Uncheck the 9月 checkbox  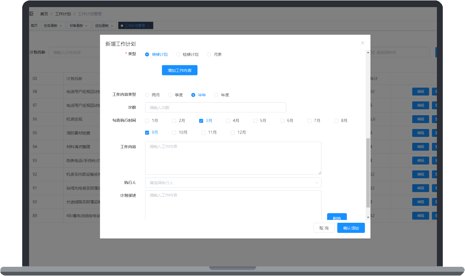(x=147, y=132)
